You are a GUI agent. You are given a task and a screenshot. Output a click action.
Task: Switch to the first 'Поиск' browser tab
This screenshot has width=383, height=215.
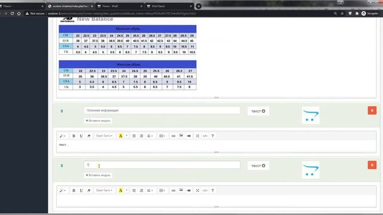[x=22, y=6]
